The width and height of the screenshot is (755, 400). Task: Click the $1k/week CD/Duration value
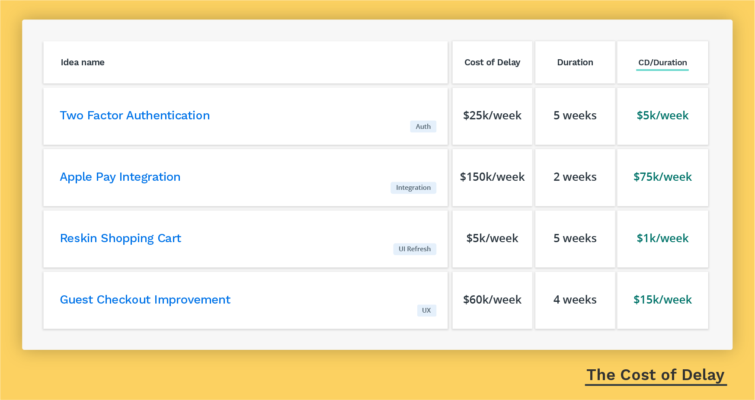pos(662,238)
